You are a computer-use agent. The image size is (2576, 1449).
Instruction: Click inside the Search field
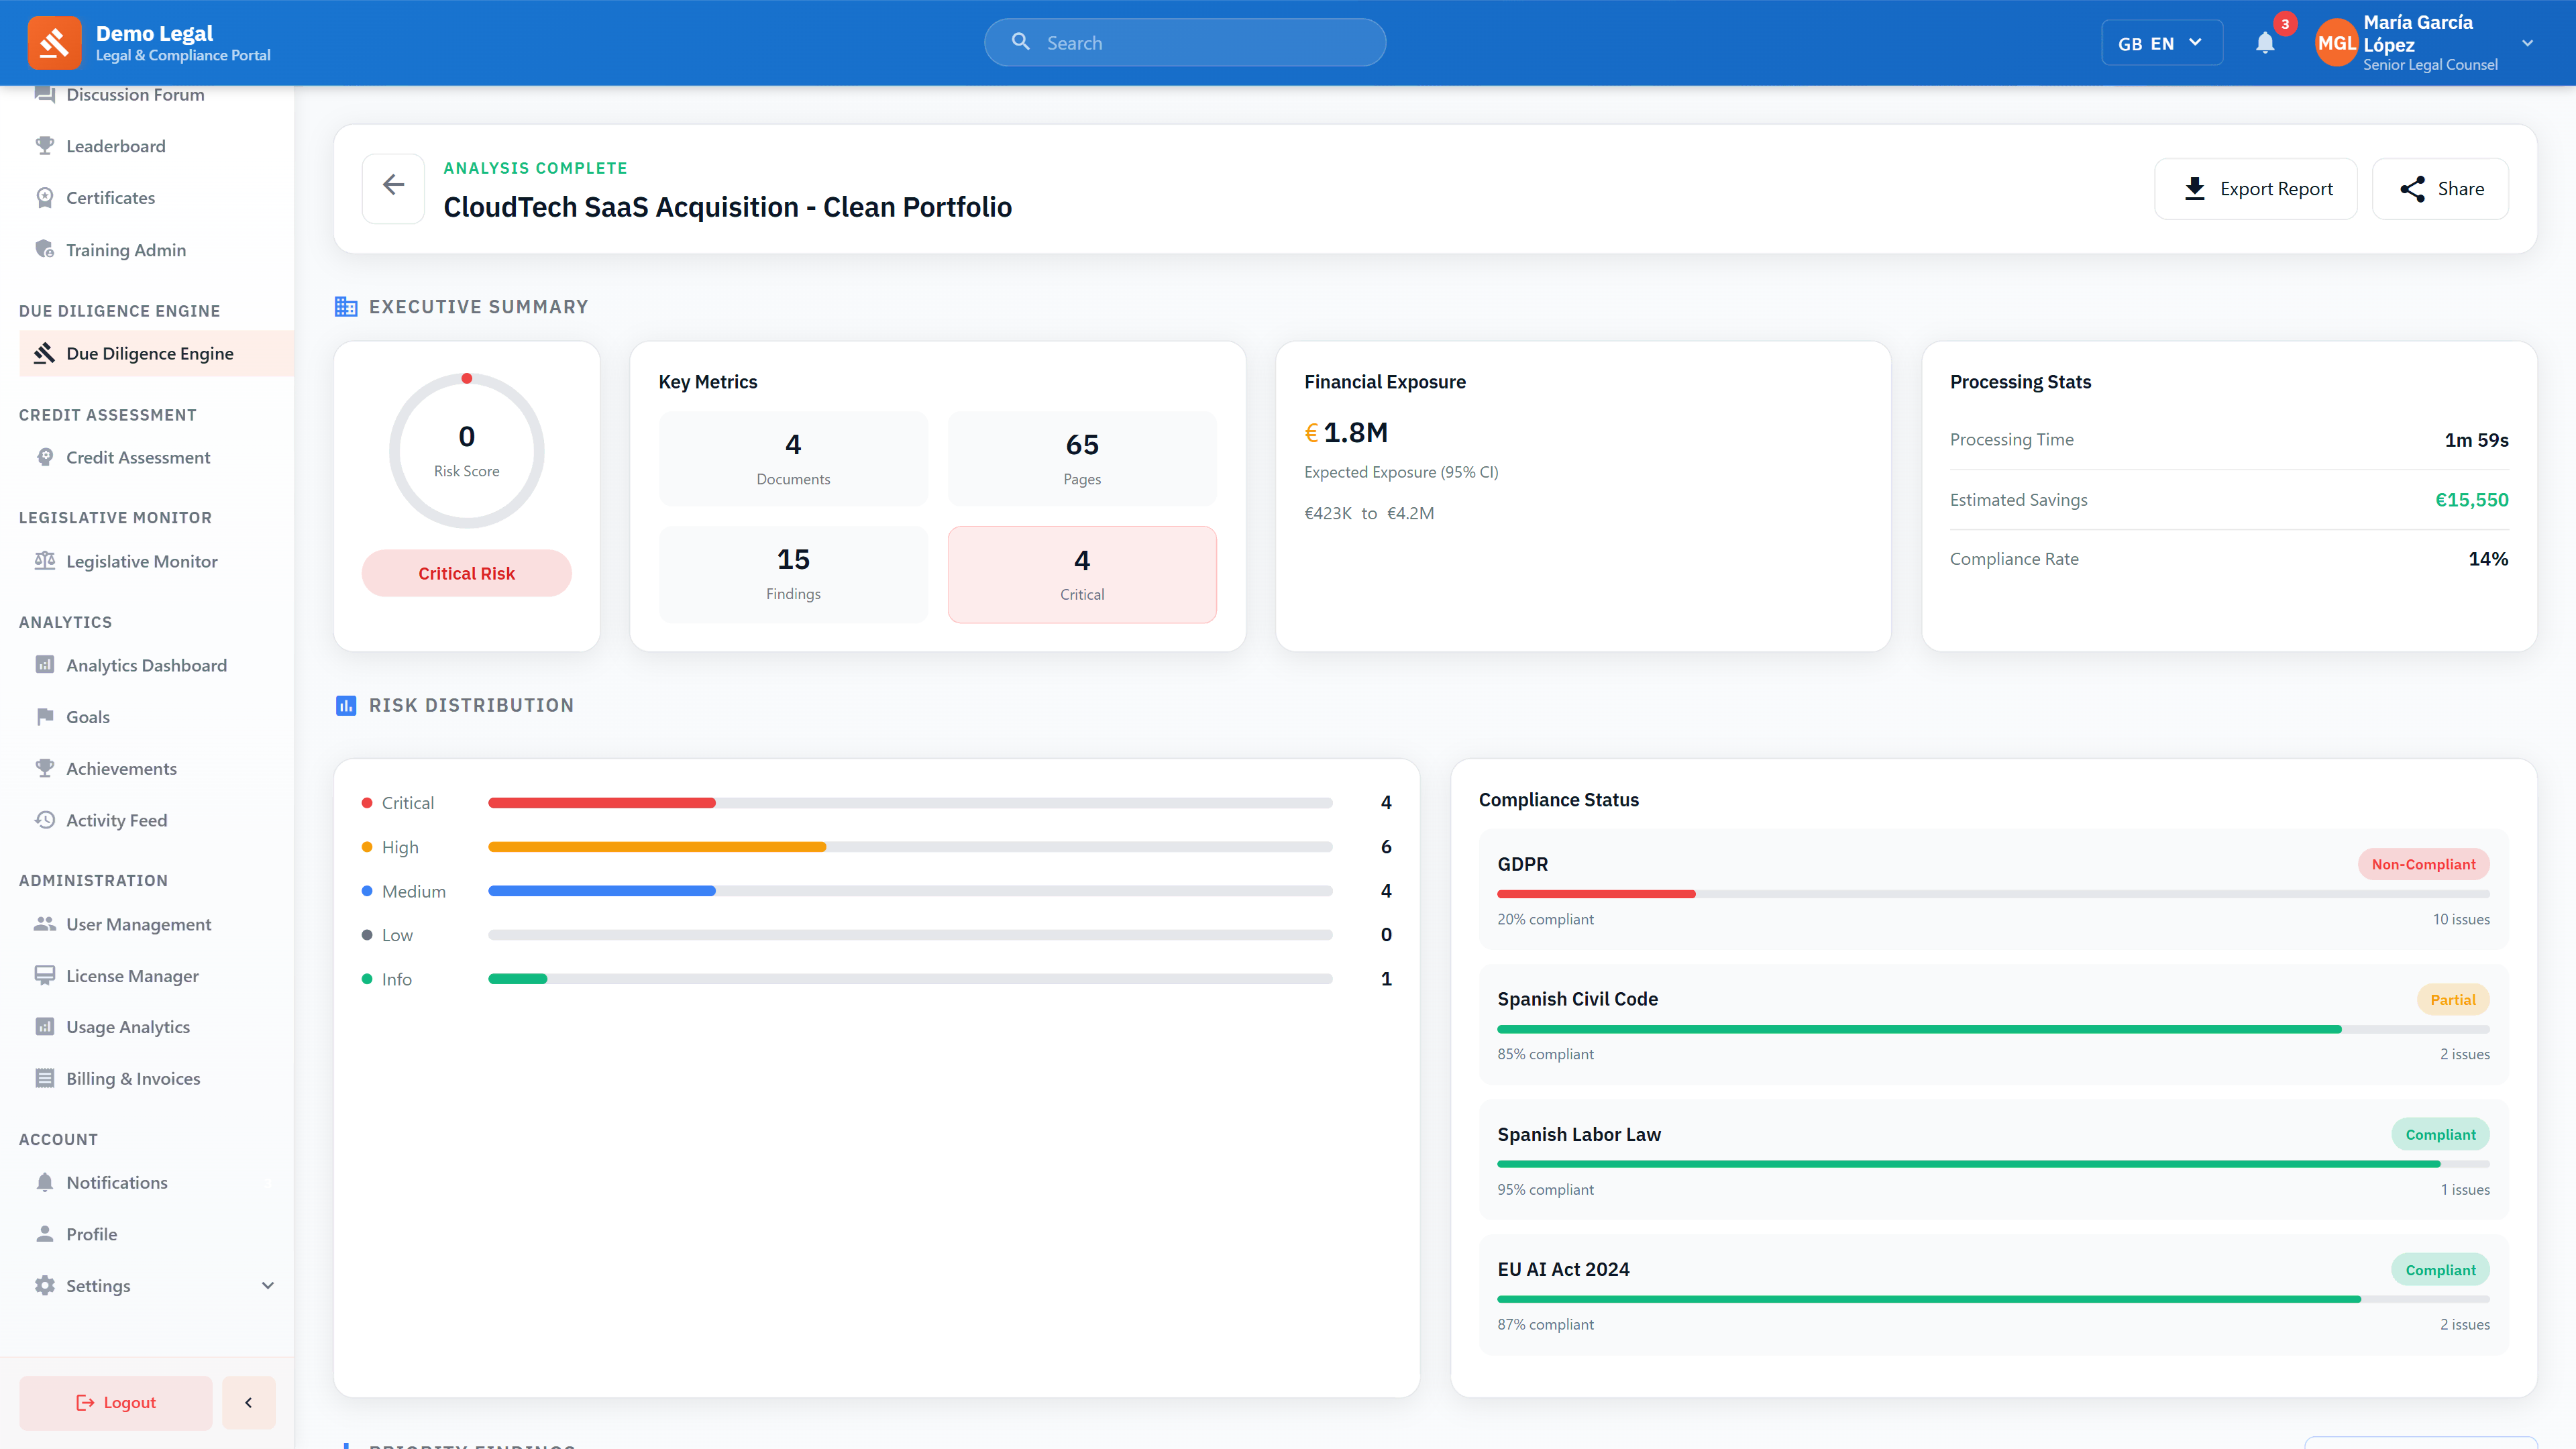point(1184,42)
